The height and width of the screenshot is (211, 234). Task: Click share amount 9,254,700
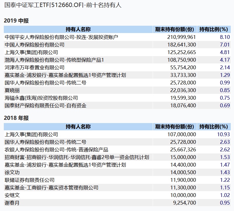pyautogui.click(x=185, y=203)
